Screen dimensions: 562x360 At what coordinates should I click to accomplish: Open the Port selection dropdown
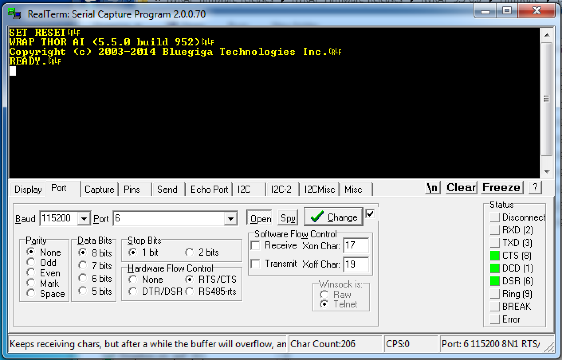point(230,218)
